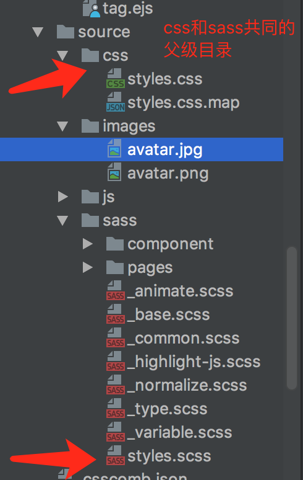The image size is (303, 480).
Task: Click the file icon of tag.ejs
Action: coord(92,9)
